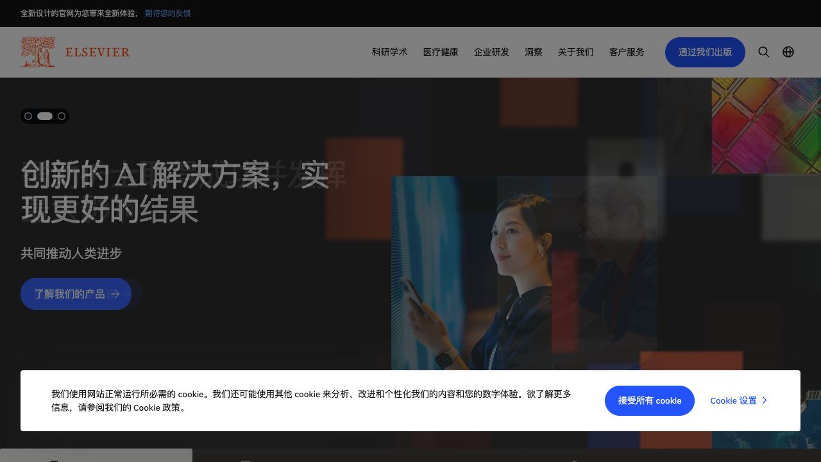Open the 科研学术 navigation menu

389,52
